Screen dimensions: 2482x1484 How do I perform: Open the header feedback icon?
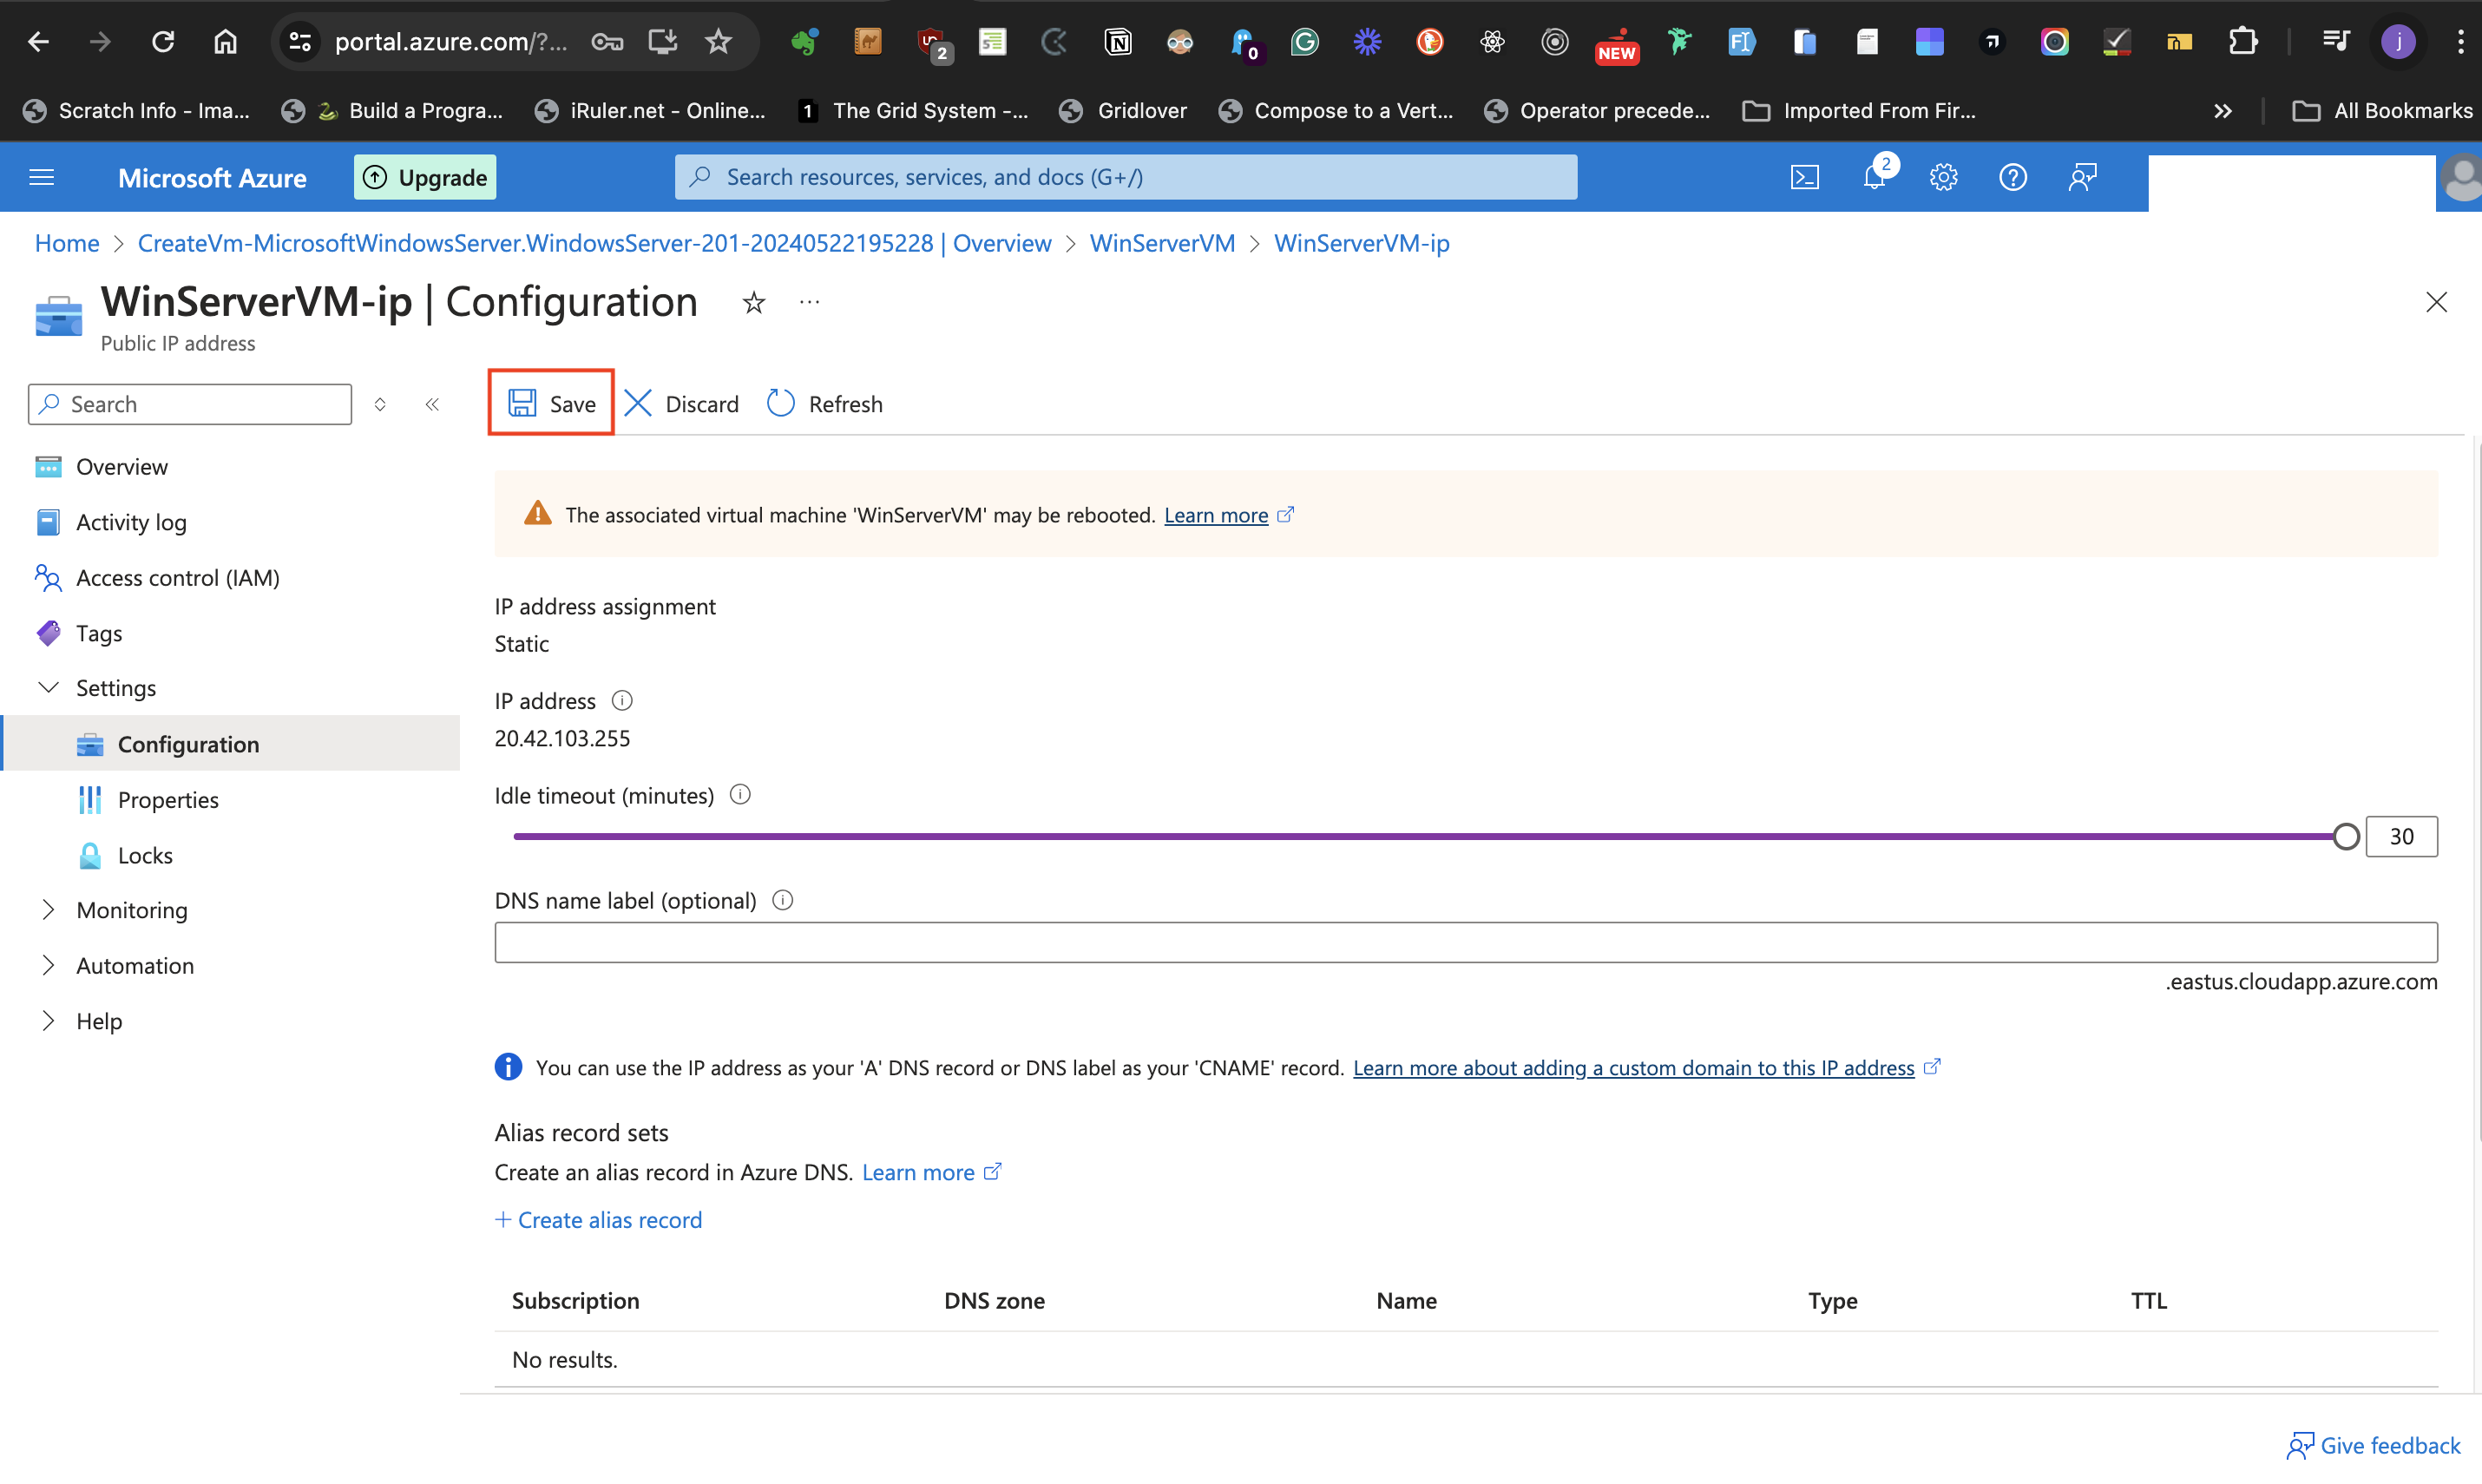[2082, 177]
